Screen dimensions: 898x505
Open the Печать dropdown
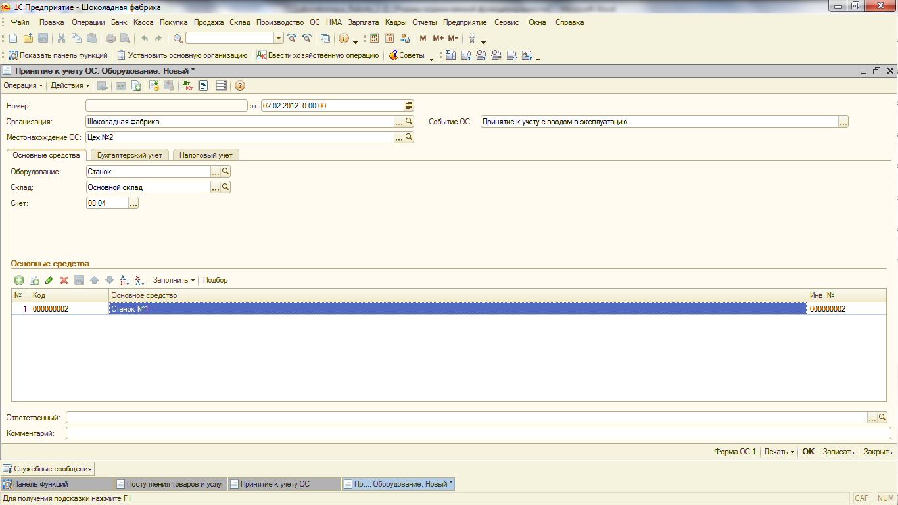(x=780, y=452)
